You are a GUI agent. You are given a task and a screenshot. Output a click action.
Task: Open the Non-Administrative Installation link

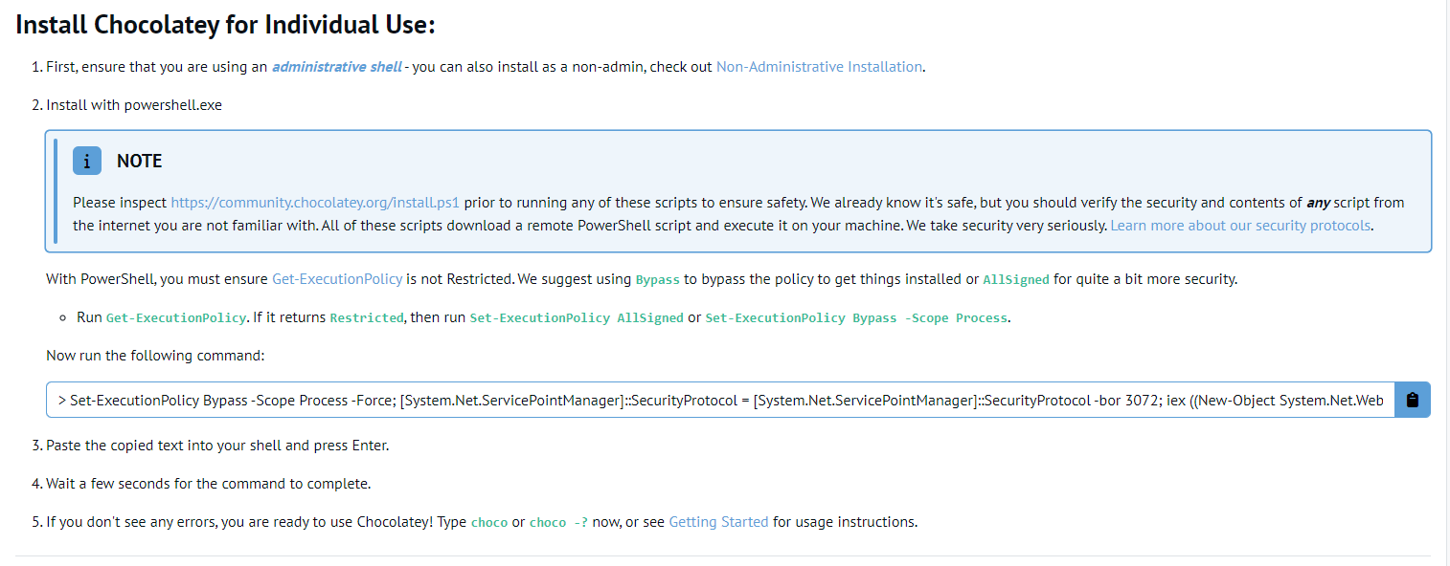(x=819, y=67)
